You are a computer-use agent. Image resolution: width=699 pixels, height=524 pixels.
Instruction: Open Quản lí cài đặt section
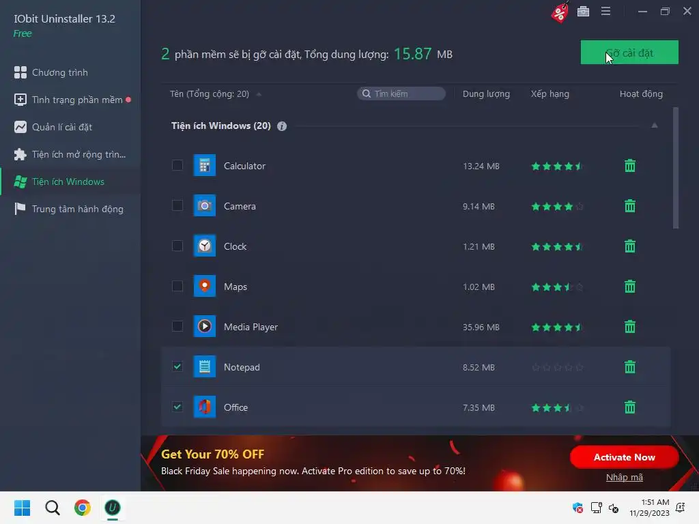point(70,127)
